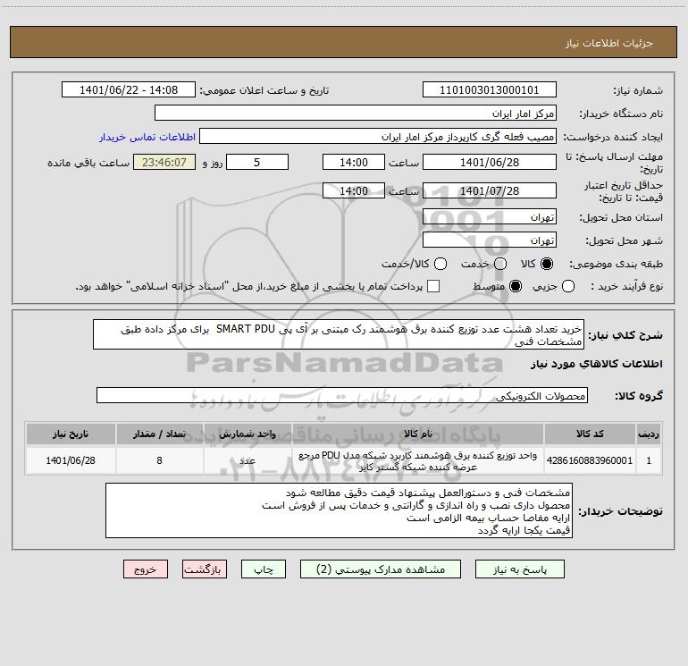Click the response deadline date 1401/06/28 field
688x666 pixels.
[x=490, y=162]
